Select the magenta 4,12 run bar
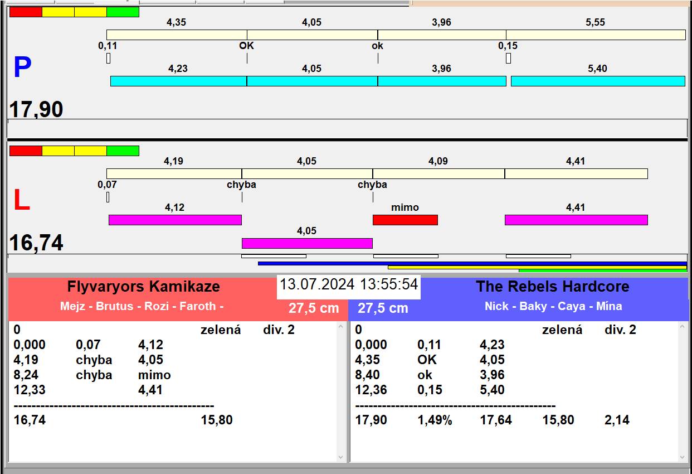Viewport: 692px width, 474px height. (175, 220)
